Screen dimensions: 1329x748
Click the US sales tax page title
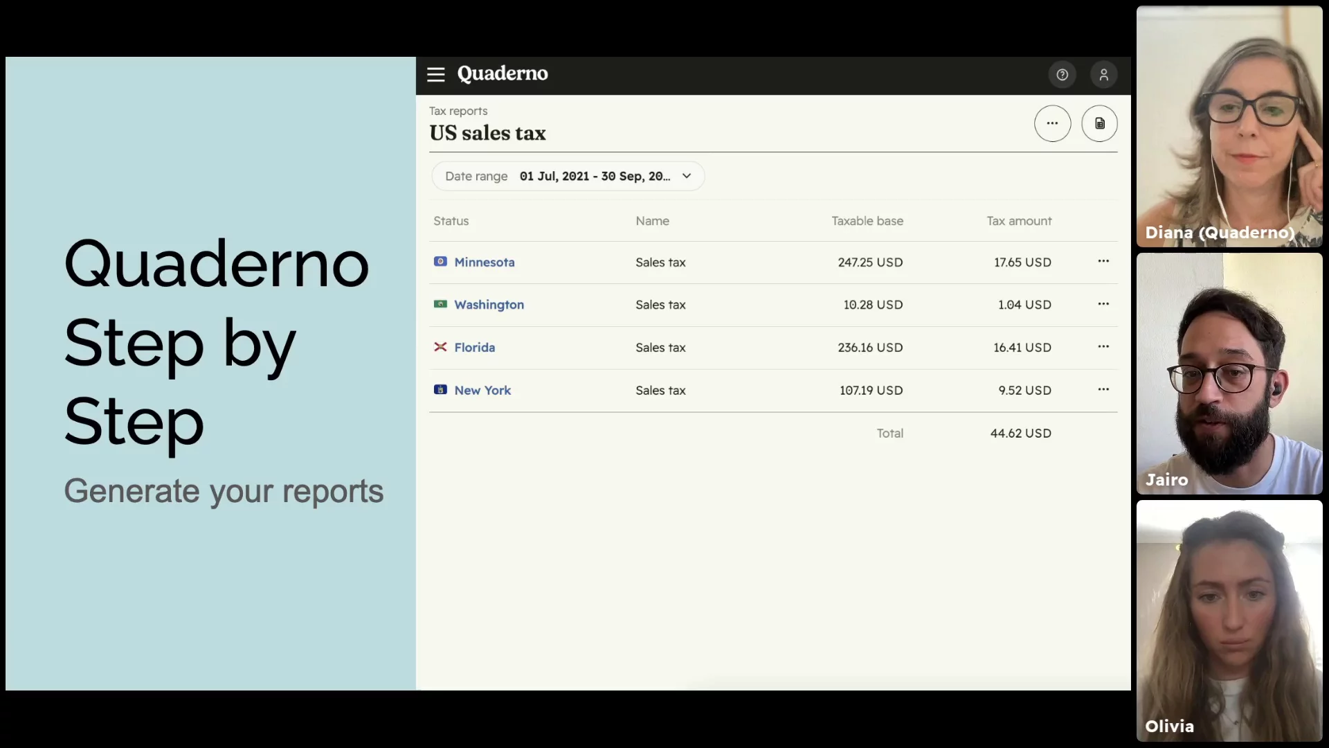[x=487, y=133]
